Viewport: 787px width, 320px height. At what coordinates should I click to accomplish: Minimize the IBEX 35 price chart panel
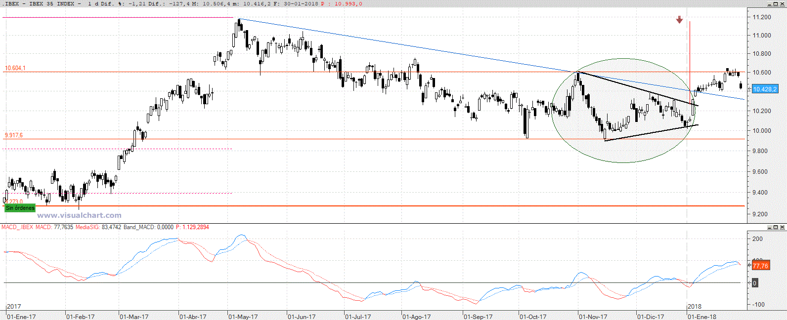coord(770,4)
